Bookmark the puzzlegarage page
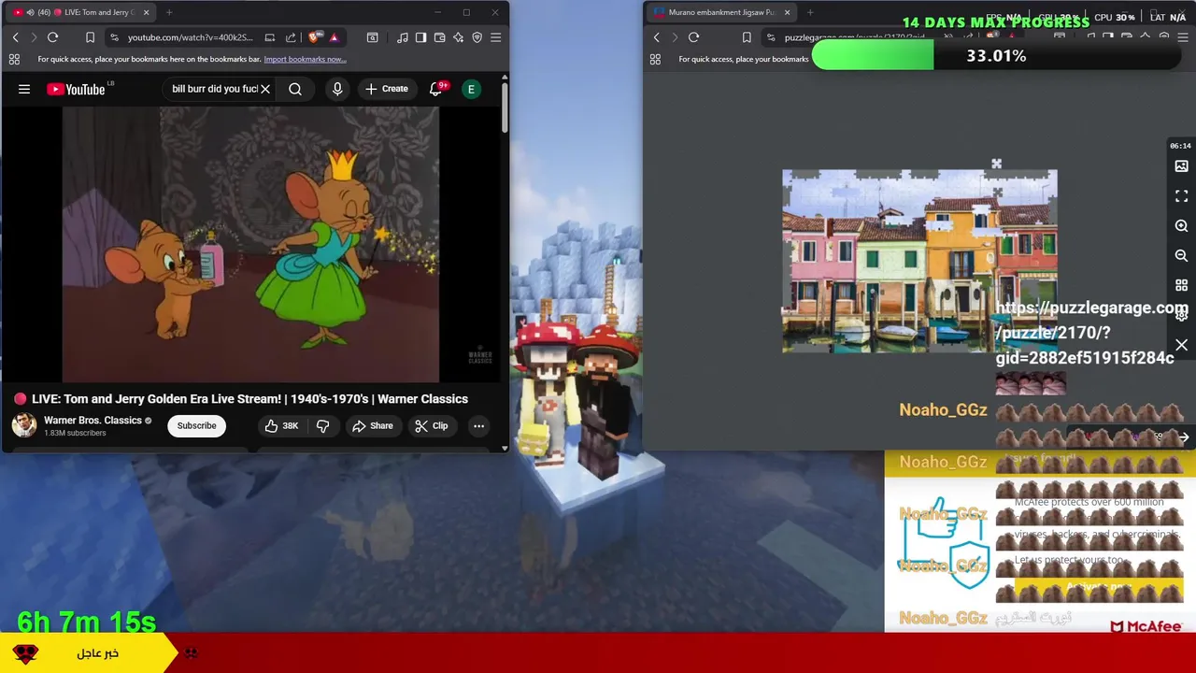The height and width of the screenshot is (673, 1196). 747,37
